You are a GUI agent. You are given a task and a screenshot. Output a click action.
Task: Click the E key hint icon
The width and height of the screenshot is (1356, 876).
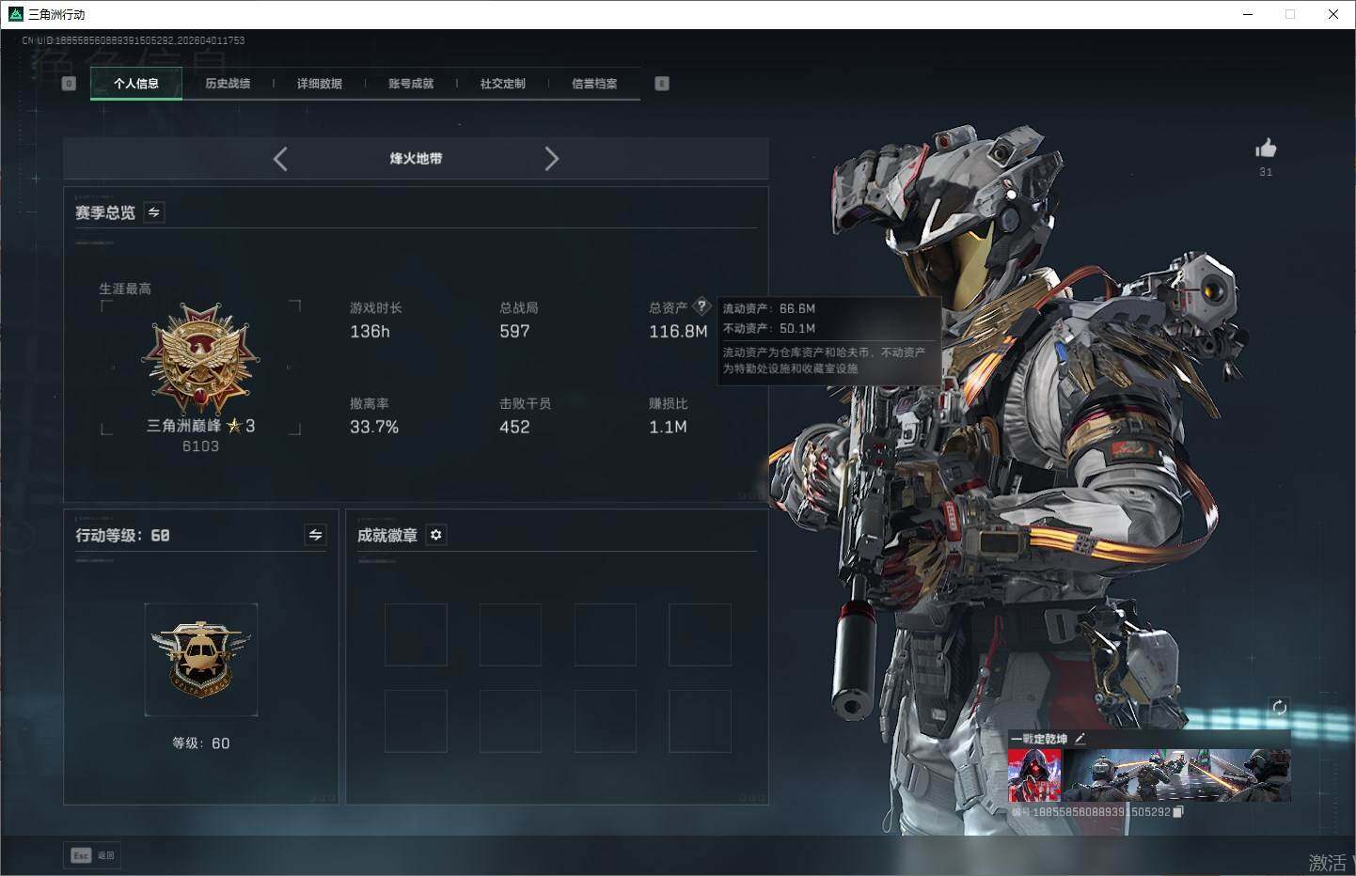pos(662,84)
